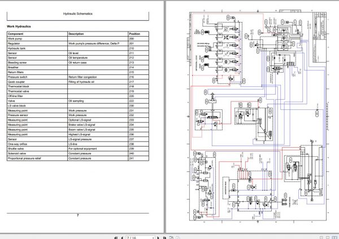The width and height of the screenshot is (339, 239).
Task: Select 'Filling of hydraulic oil' text
Action: click(x=81, y=82)
